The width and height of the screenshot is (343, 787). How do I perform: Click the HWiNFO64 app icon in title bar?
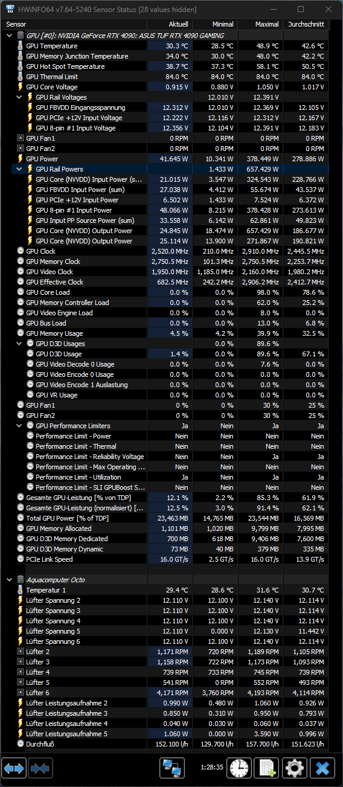[10, 10]
